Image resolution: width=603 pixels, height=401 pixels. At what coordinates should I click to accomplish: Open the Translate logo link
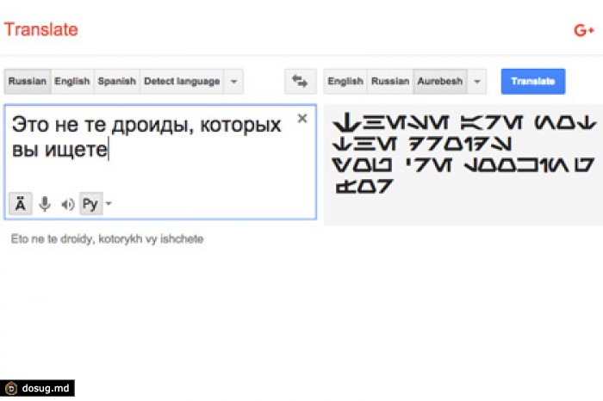(x=40, y=29)
